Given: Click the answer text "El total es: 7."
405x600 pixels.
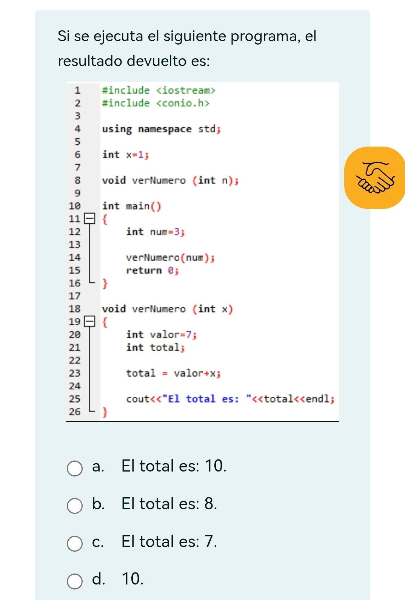Looking at the screenshot, I should coord(169,541).
